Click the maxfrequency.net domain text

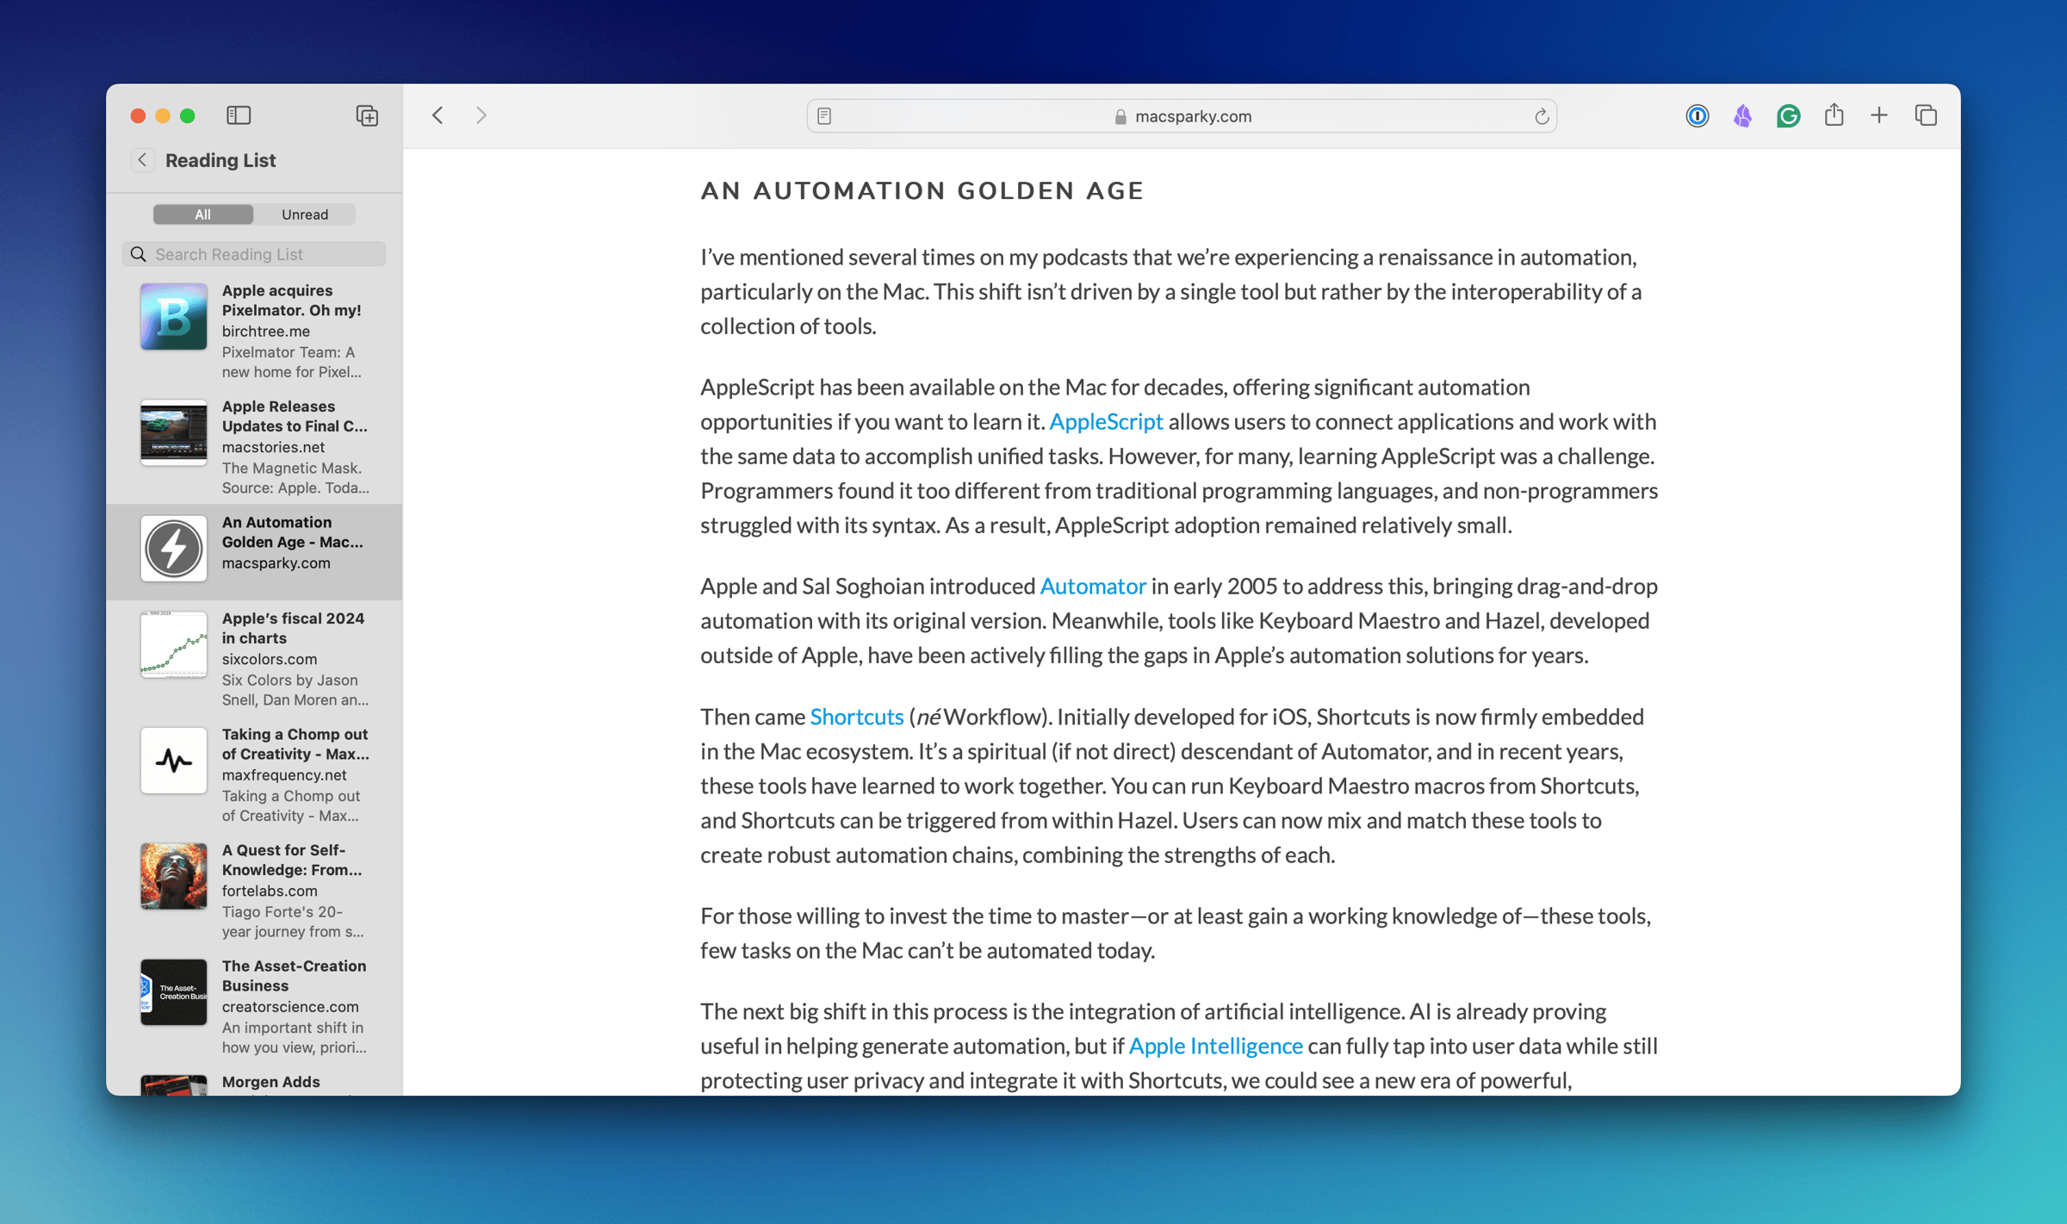point(284,775)
